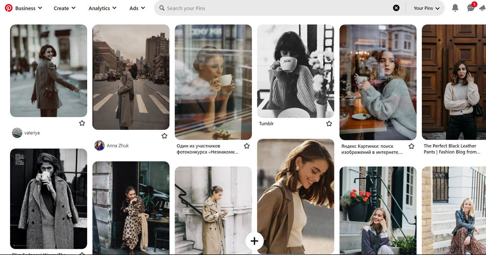Screen dimensions: 486x255
Task: Type in the Search your Pins field
Action: click(273, 8)
